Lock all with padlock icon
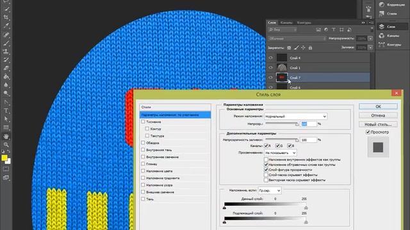This screenshot has height=230, width=410. (310, 48)
